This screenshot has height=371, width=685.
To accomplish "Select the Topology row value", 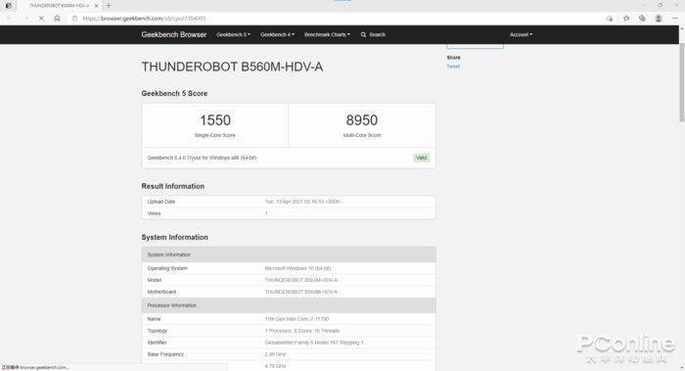I will coord(301,331).
